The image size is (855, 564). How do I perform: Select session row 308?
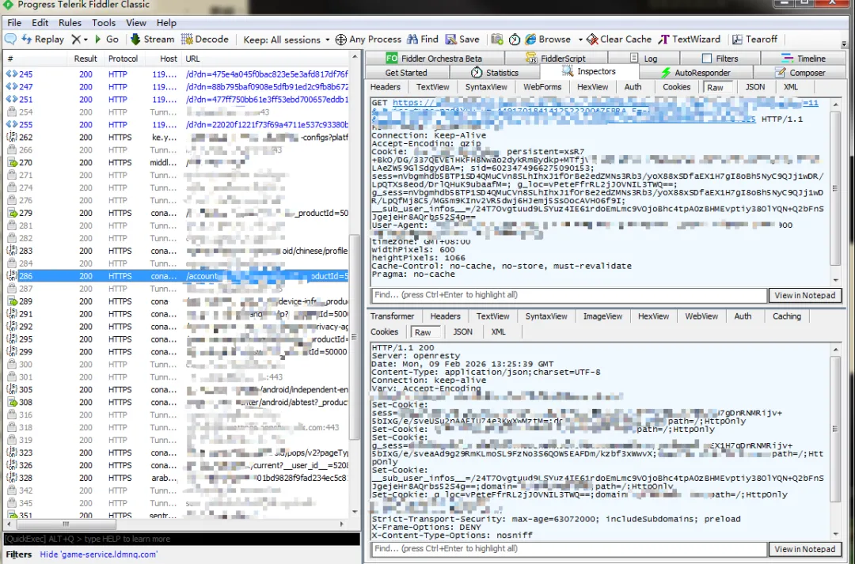pyautogui.click(x=177, y=402)
